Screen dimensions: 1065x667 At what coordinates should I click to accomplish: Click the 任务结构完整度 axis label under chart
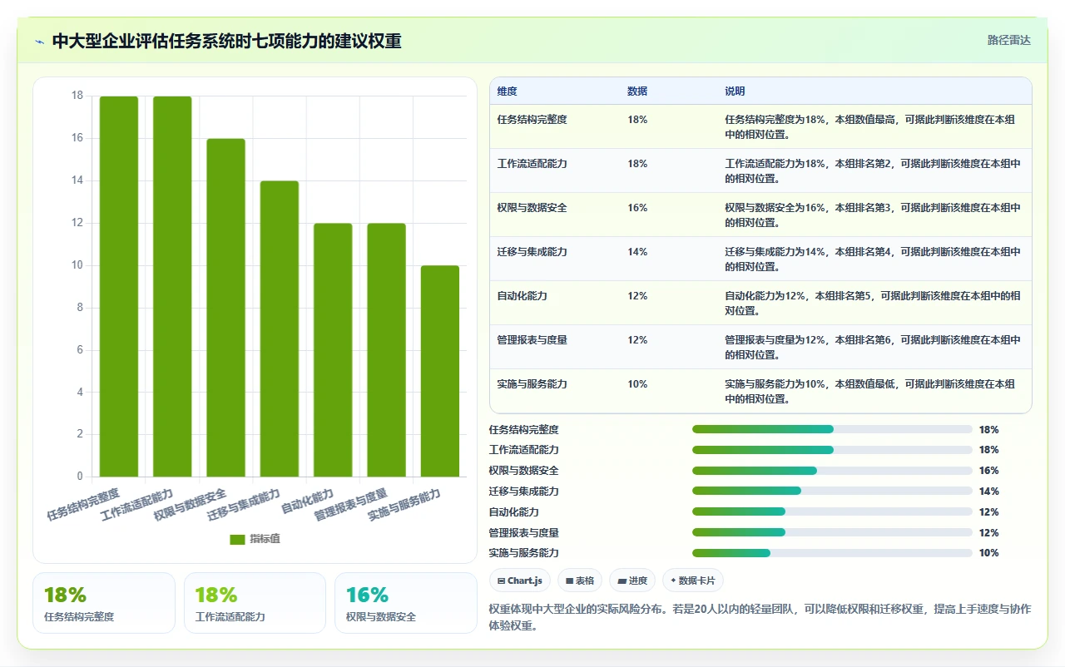[83, 505]
